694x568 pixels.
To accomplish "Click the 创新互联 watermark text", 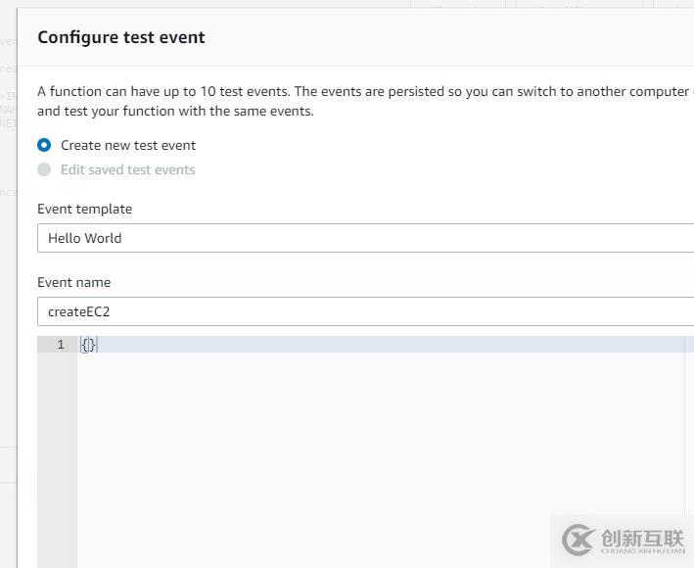I will tap(643, 539).
